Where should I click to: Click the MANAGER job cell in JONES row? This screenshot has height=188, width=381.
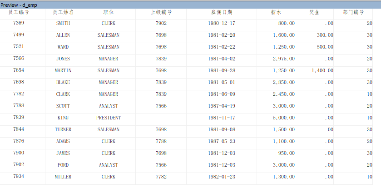pos(109,59)
